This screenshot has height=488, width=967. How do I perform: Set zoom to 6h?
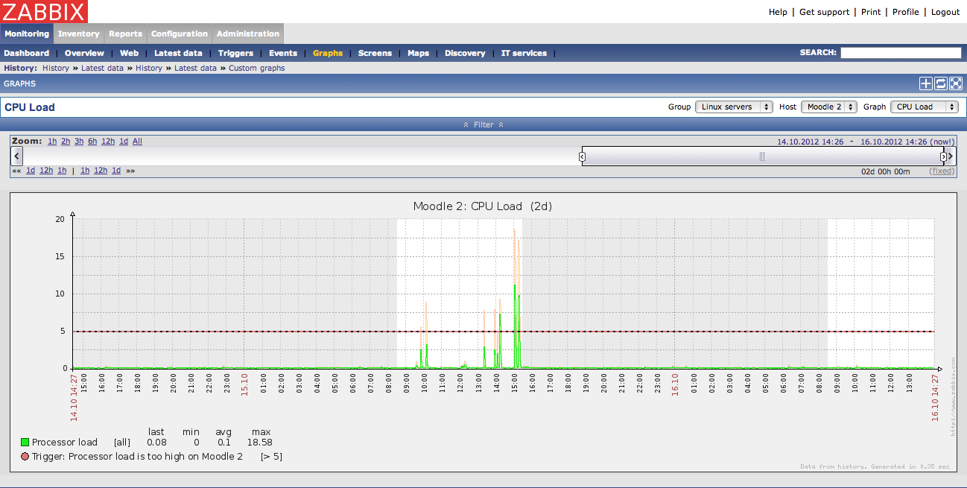pos(92,142)
